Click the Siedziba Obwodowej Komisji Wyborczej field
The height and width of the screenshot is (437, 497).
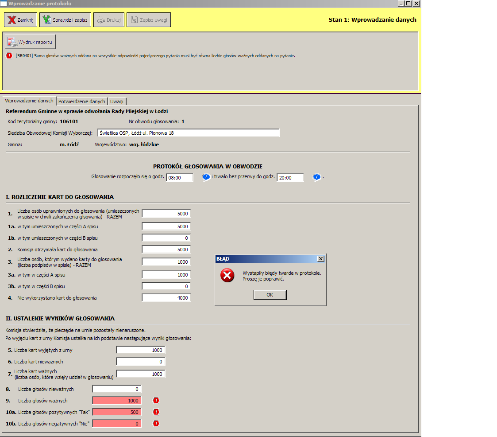click(188, 133)
